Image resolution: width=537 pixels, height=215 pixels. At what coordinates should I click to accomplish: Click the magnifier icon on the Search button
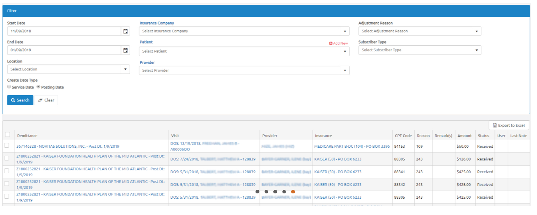click(x=13, y=100)
